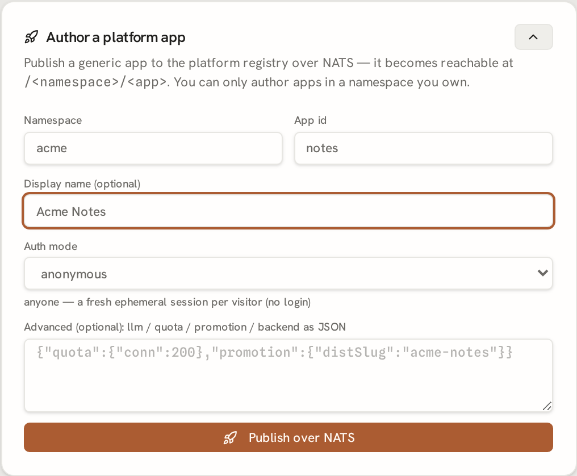Screen dimensions: 577x476
Task: Collapse the Author a platform app panel
Action: pyautogui.click(x=533, y=37)
